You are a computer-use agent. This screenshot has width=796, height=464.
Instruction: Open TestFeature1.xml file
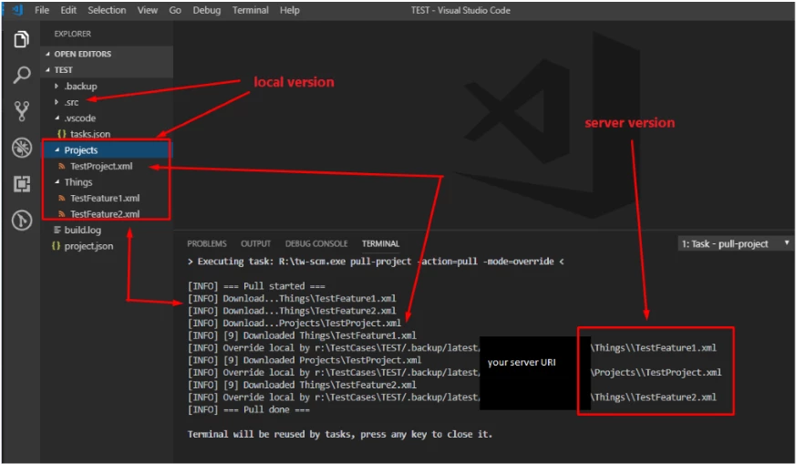tap(105, 198)
